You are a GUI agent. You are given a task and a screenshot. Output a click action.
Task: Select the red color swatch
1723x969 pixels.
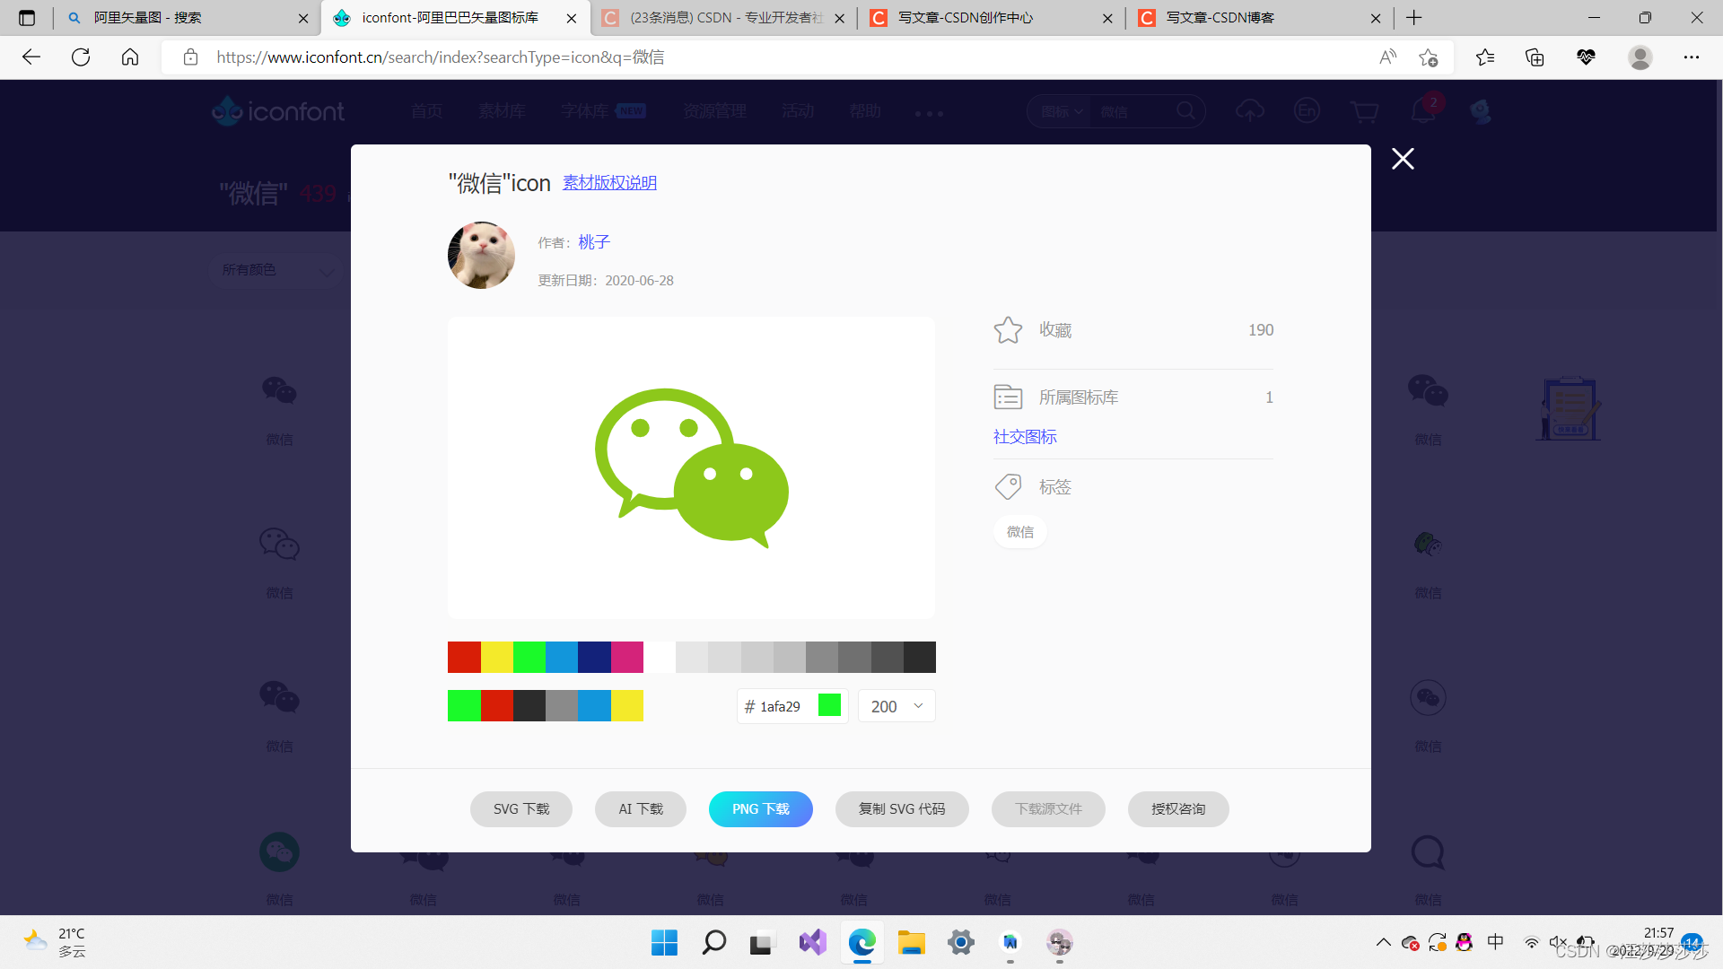pos(464,657)
